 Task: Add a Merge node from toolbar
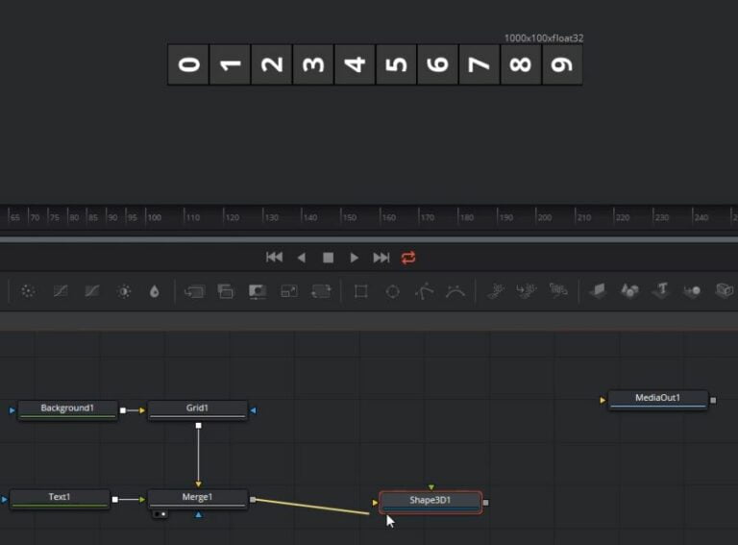click(226, 291)
